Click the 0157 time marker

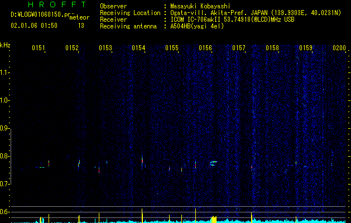coord(239,48)
